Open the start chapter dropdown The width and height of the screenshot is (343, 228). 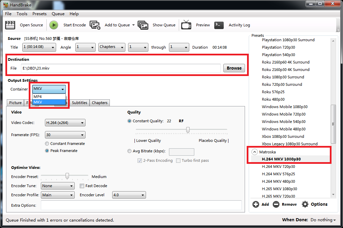[138, 47]
